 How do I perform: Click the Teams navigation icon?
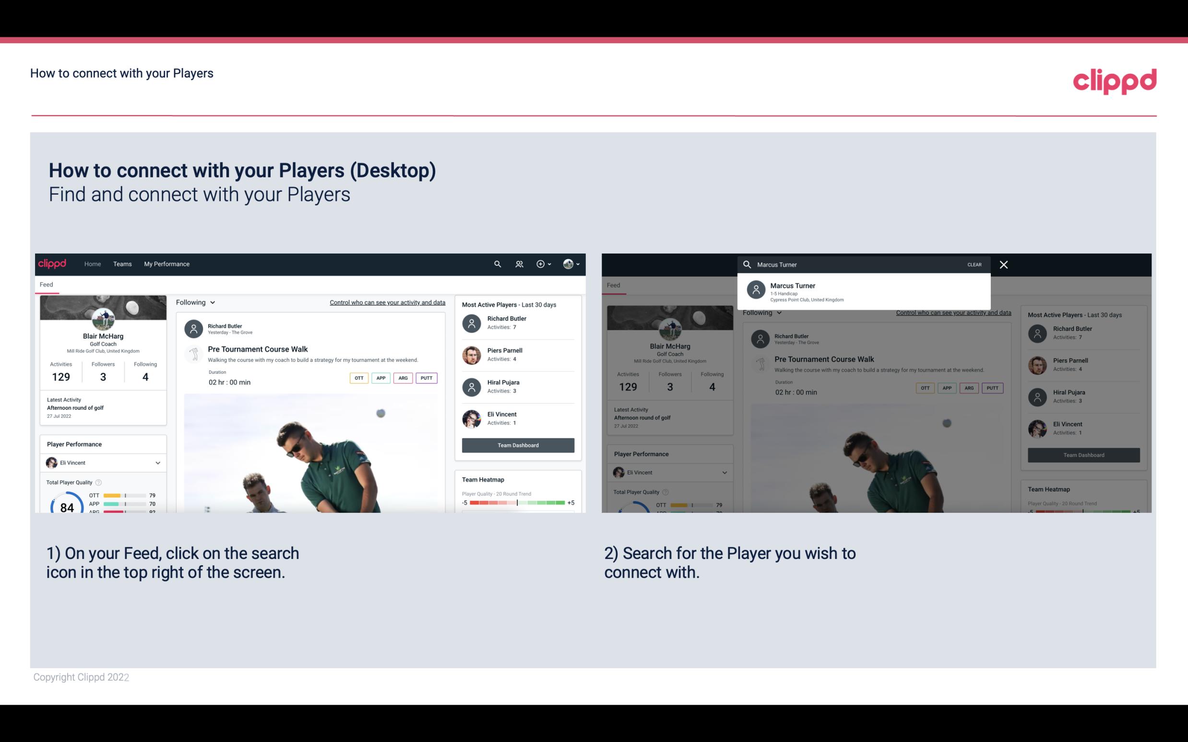[x=121, y=263]
